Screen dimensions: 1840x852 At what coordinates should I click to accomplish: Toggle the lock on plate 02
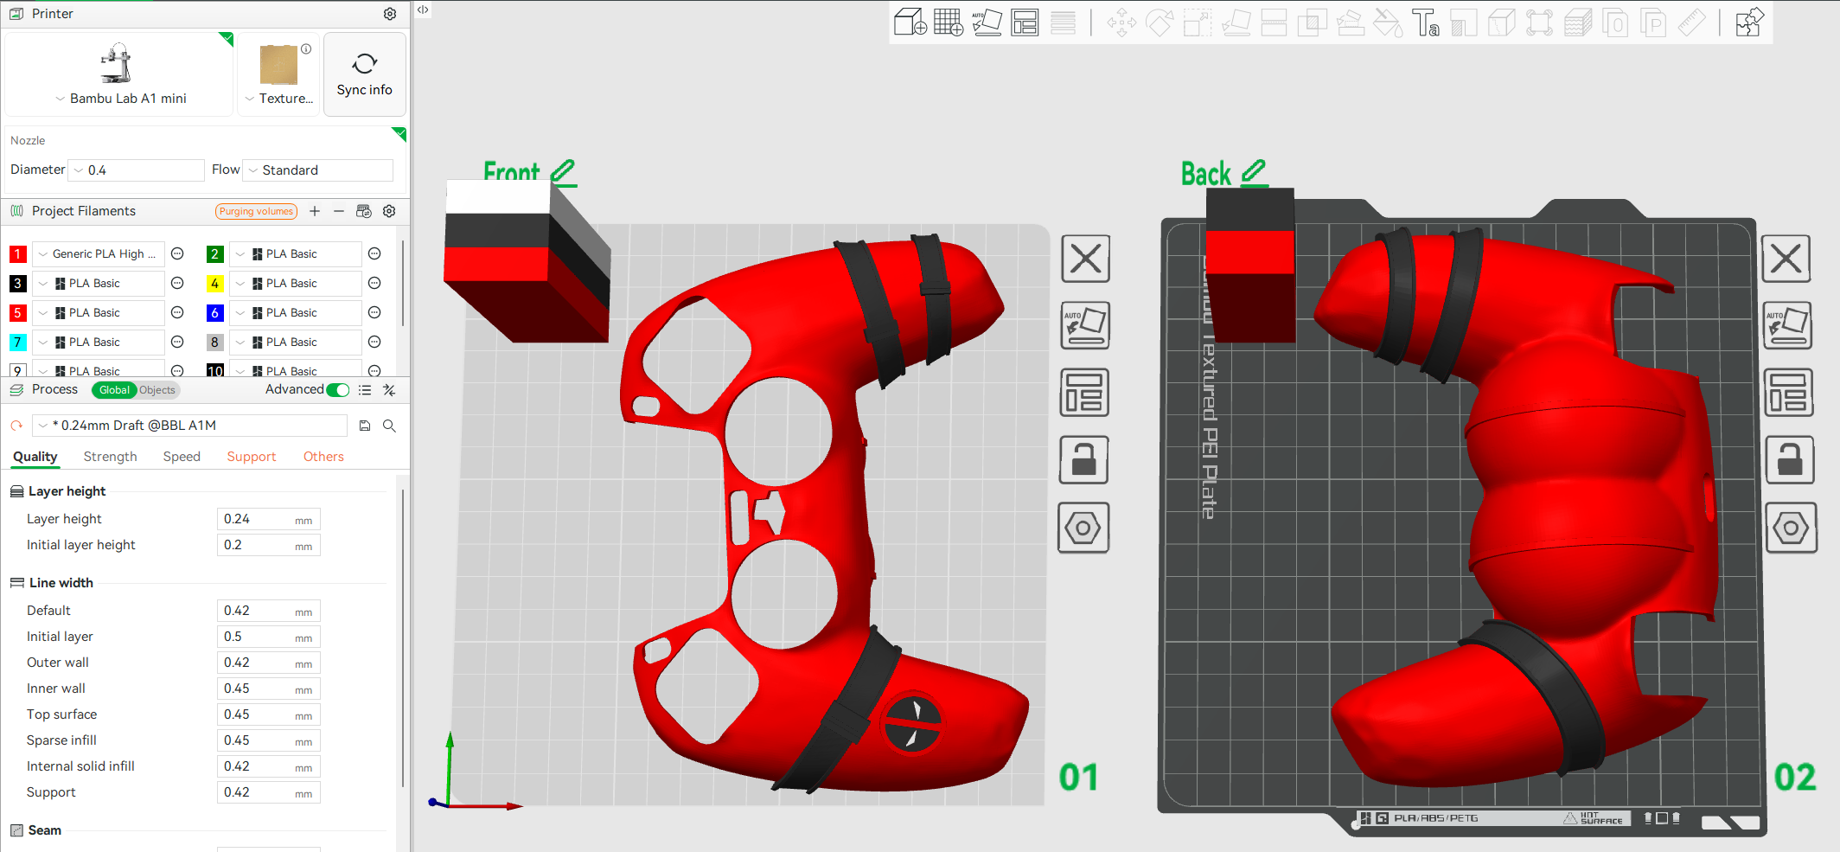point(1789,459)
